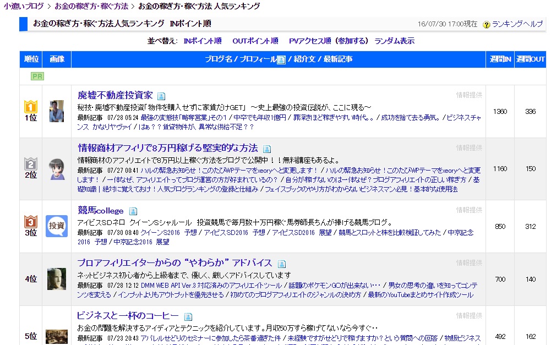This screenshot has height=345, width=551.
Task: Click the moai statue thumbnail of rank 4
Action: (57, 278)
